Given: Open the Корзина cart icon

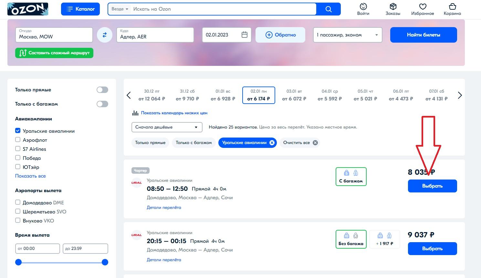Looking at the screenshot, I should pyautogui.click(x=452, y=7).
